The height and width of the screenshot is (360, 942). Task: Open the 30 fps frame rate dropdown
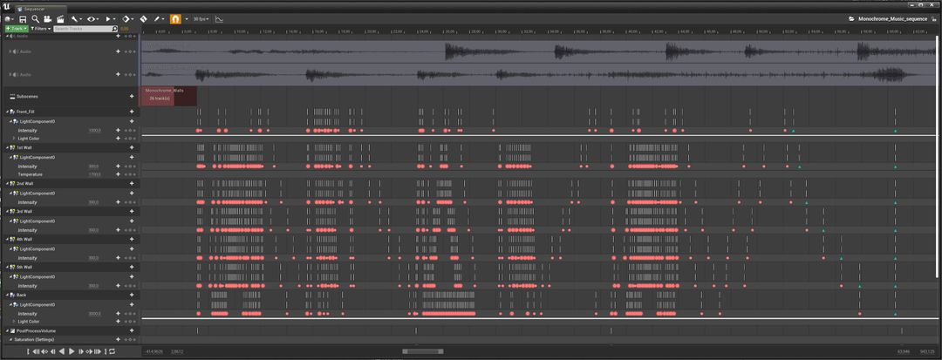[x=200, y=18]
